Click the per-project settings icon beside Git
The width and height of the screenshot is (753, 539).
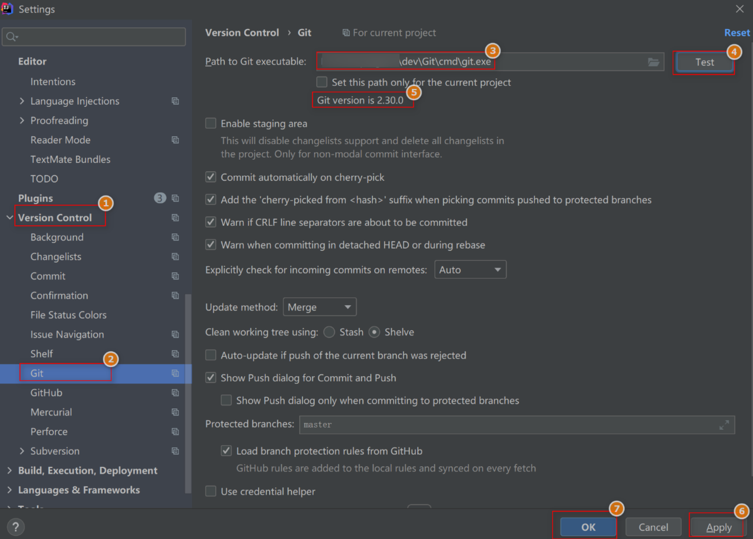pos(175,373)
